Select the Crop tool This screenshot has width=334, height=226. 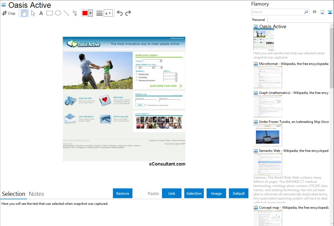pyautogui.click(x=9, y=13)
